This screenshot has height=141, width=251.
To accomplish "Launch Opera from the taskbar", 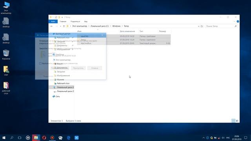I will coord(44,137).
